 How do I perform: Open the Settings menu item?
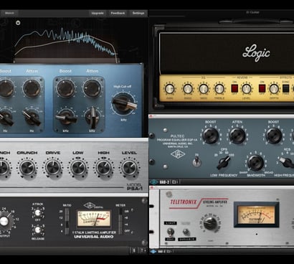click(138, 13)
